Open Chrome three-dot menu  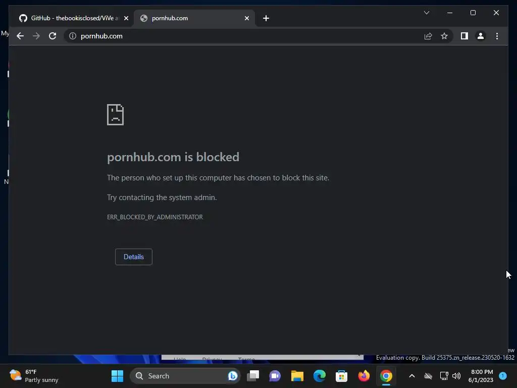point(497,36)
